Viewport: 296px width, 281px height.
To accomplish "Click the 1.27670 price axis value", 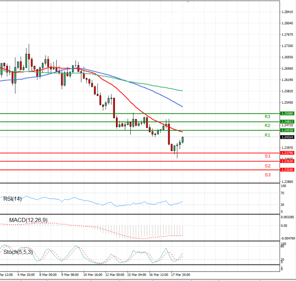I will 287,35.
